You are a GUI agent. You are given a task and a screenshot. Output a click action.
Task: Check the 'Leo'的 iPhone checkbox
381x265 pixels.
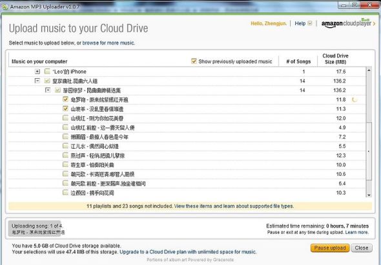coord(47,72)
